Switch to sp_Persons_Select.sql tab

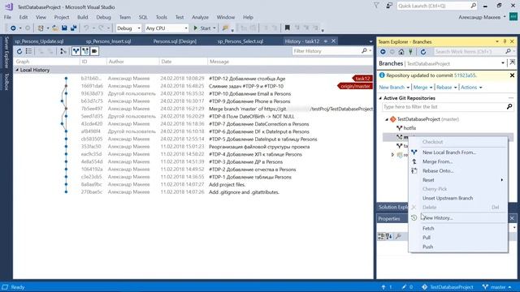click(x=240, y=41)
